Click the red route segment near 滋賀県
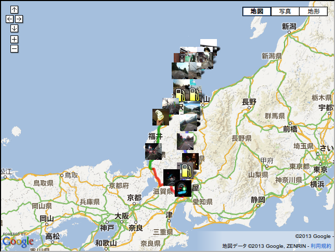 156,178
